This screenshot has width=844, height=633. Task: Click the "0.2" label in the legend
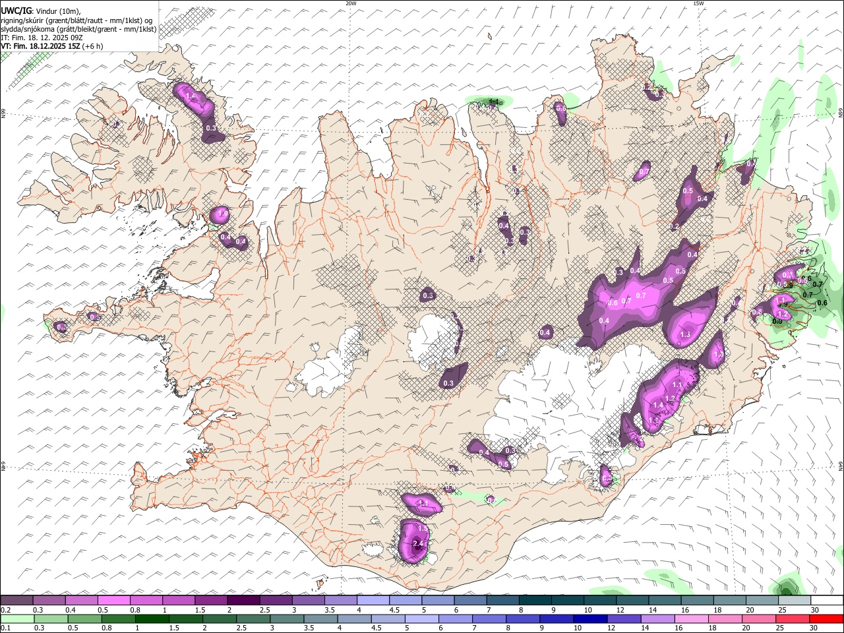pyautogui.click(x=5, y=610)
